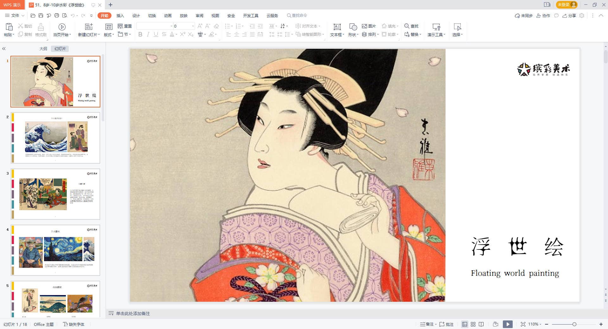Open the Review (审阅) ribbon tab
Viewport: 608px width, 329px height.
click(x=199, y=16)
